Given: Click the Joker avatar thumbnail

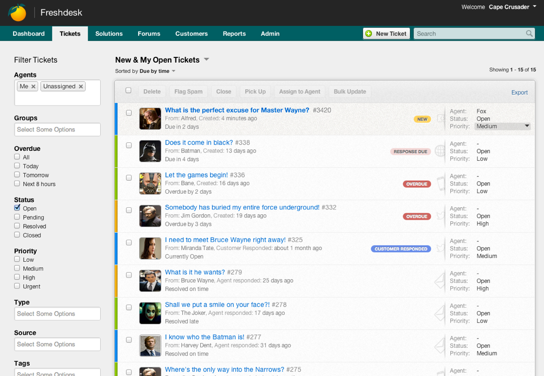Looking at the screenshot, I should 150,313.
